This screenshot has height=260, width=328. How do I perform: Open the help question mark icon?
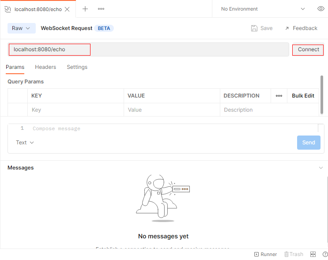click(325, 254)
